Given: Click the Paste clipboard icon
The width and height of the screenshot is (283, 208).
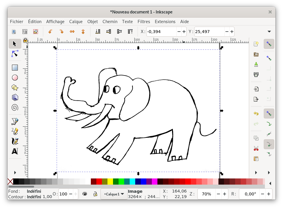Looking at the screenshot, I should click(x=256, y=159).
